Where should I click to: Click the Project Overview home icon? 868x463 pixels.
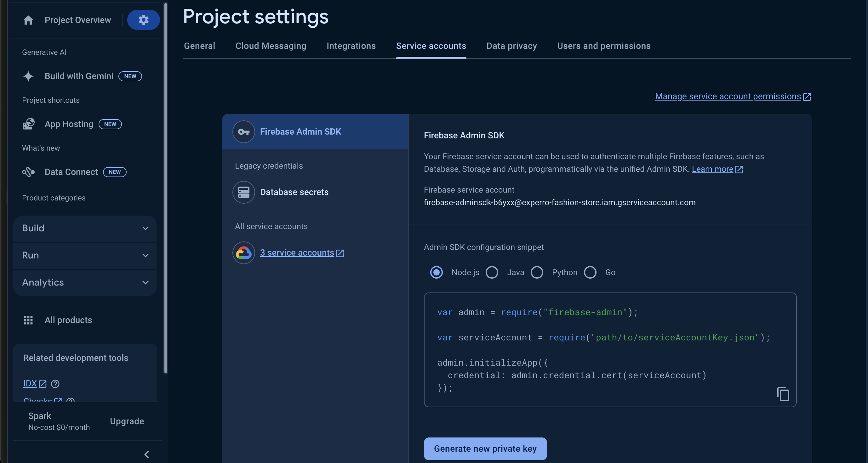(28, 20)
